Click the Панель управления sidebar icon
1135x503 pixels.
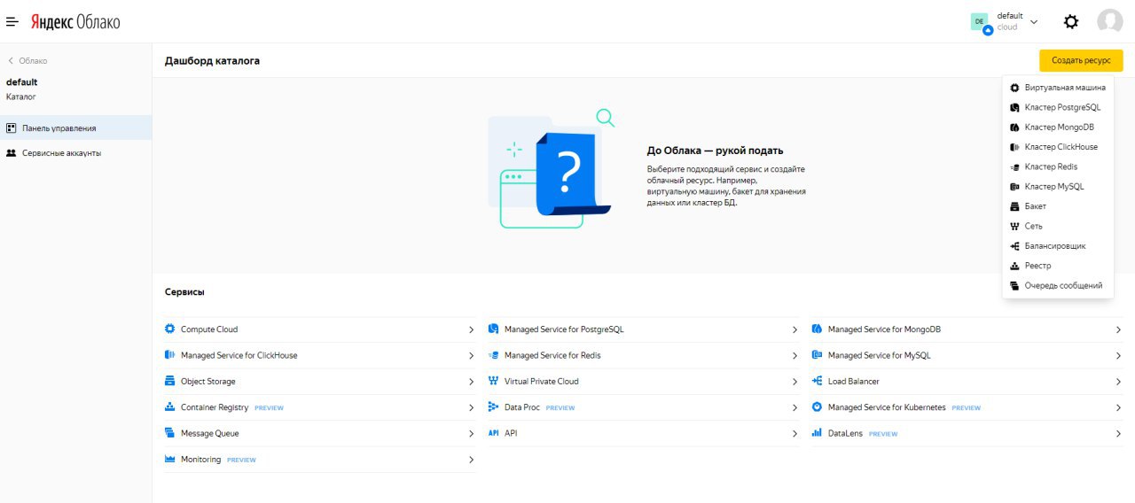tap(12, 128)
